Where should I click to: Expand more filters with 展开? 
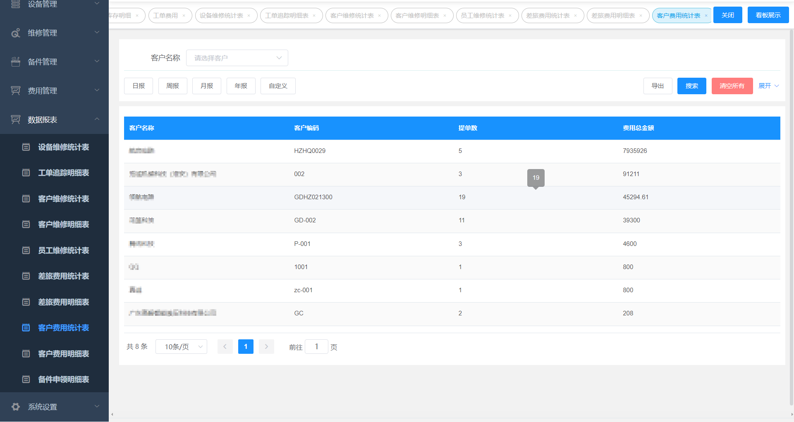pos(768,86)
